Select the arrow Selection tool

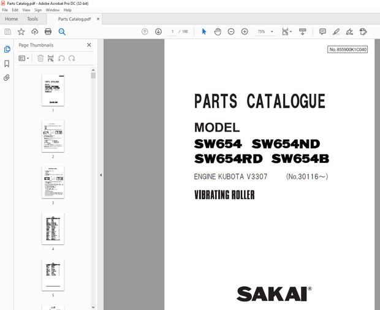204,32
